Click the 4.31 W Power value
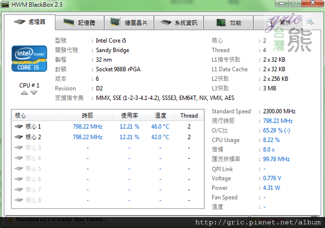The height and width of the screenshot is (228, 325). (271, 188)
